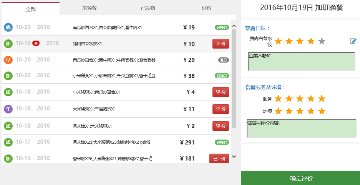Viewport: 360px width, 185px height.
Task: Click 评价 button for the ¥11 lunch order
Action: coord(221,109)
